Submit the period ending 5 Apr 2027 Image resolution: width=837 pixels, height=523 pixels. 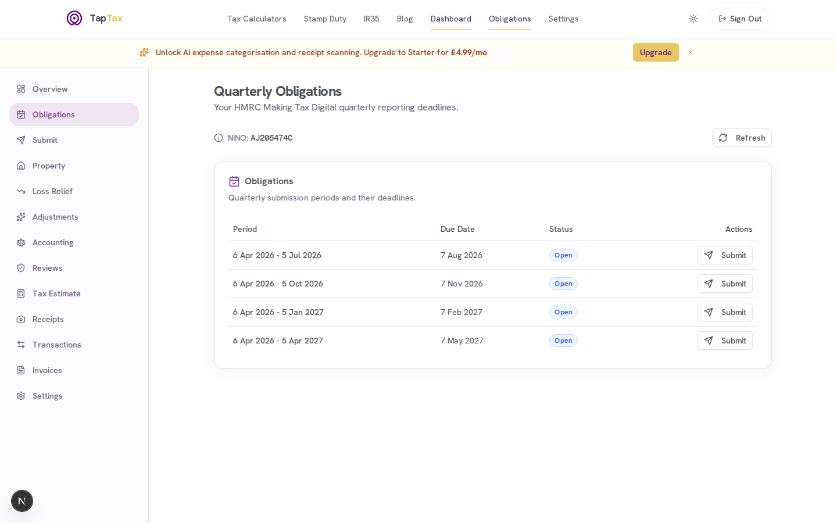725,341
